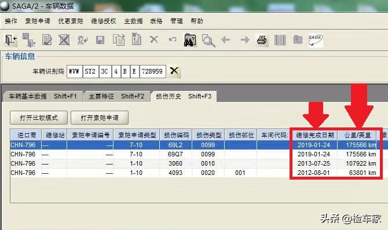388x230 pixels.
Task: Switch to 车辆基本数据 Shift+F1 tab
Action: pyautogui.click(x=43, y=96)
